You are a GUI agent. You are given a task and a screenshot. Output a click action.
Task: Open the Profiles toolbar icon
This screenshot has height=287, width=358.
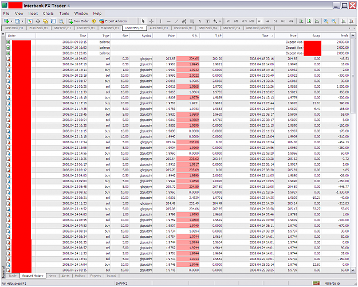(17, 21)
